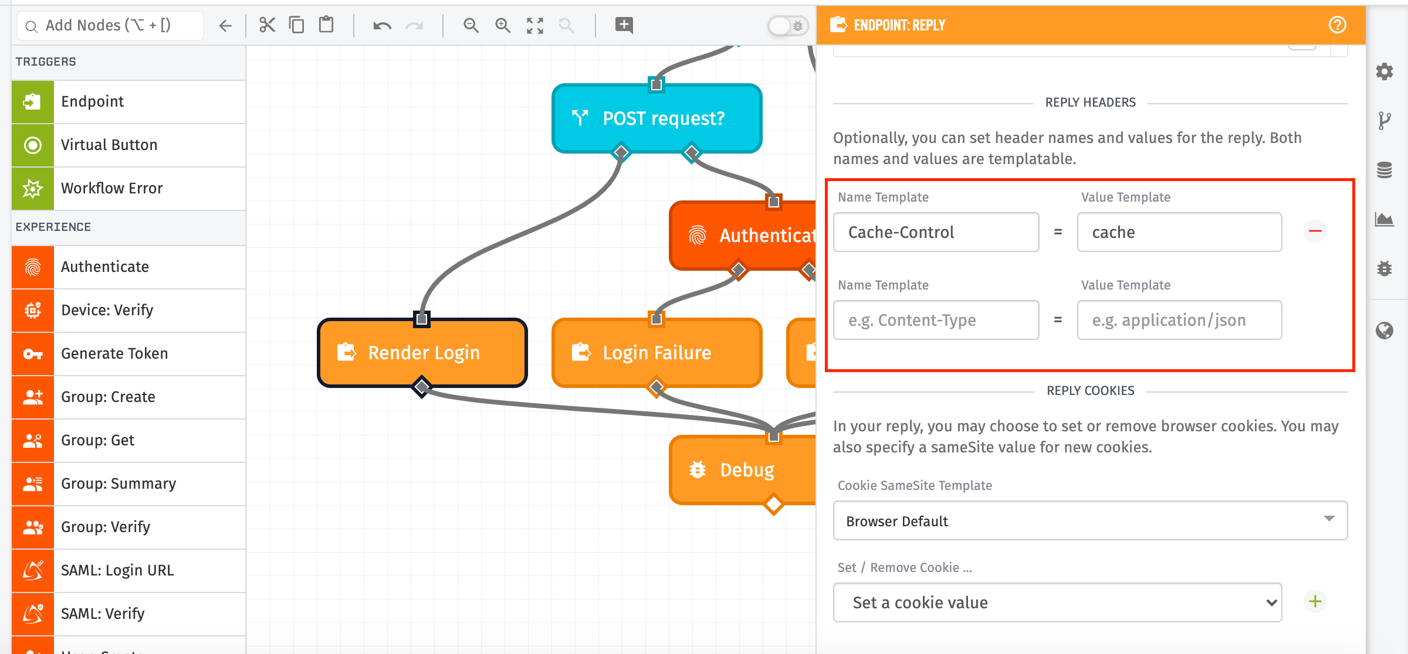The height and width of the screenshot is (654, 1408).
Task: Select the Endpoint trigger node
Action: [x=128, y=101]
